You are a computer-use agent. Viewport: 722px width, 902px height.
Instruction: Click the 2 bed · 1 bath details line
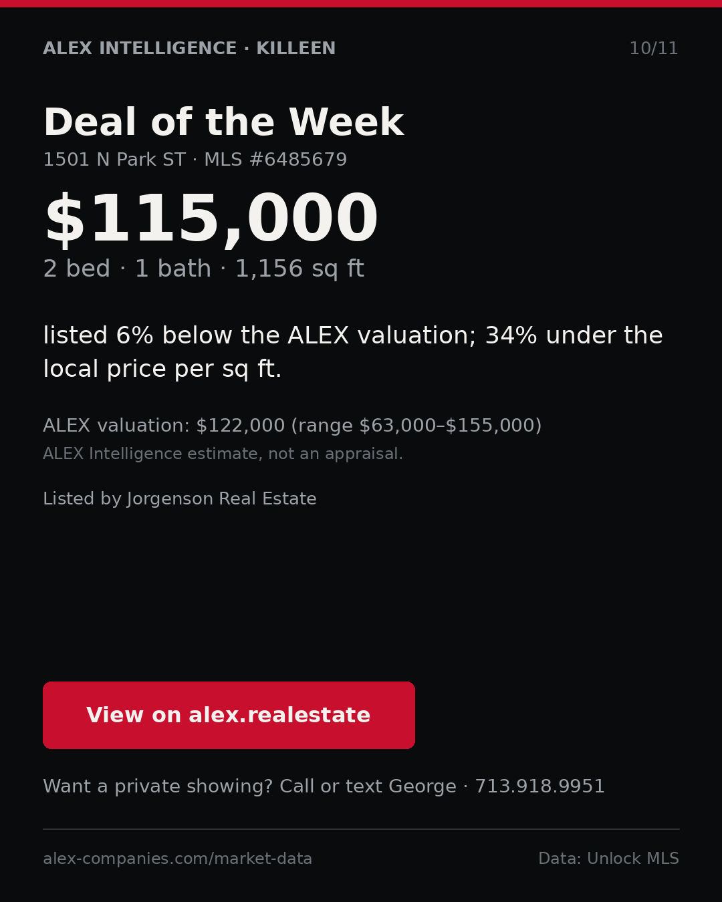(127, 269)
